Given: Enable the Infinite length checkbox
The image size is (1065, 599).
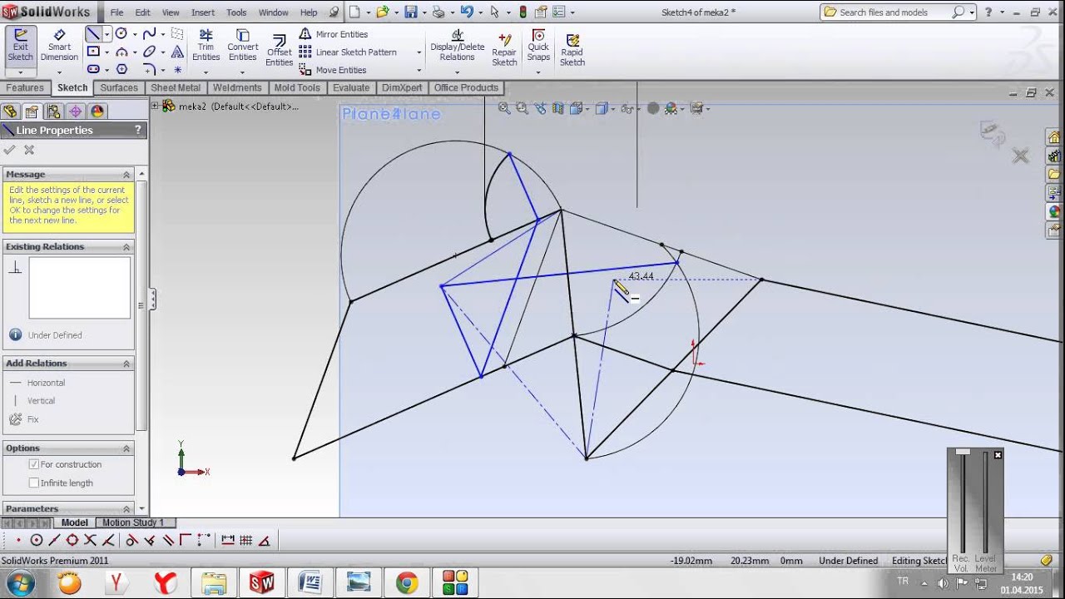Looking at the screenshot, I should [34, 483].
